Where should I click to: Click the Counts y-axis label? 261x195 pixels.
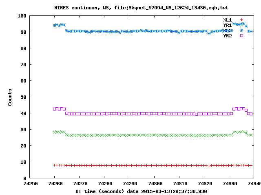click(x=10, y=97)
